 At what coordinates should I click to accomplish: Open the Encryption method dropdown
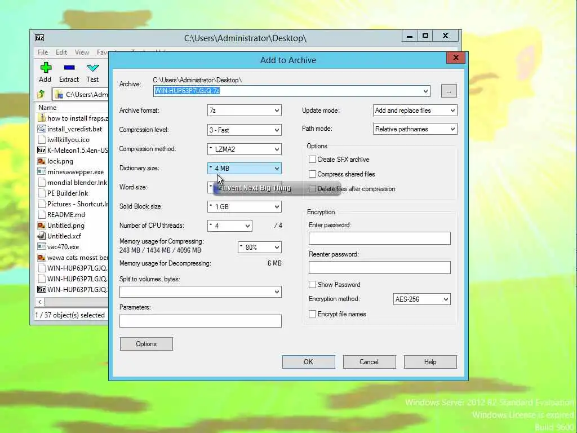click(421, 299)
